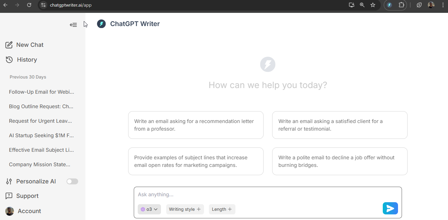Click the site info icon in address bar
The image size is (448, 220).
[43, 5]
